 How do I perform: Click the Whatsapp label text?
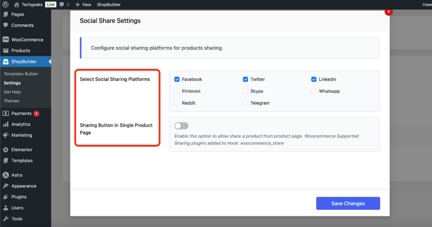tap(329, 91)
